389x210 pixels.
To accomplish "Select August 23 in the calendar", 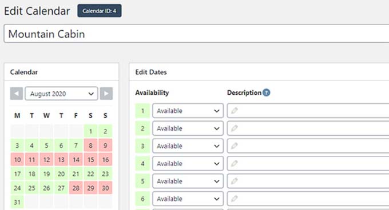I will click(105, 173).
